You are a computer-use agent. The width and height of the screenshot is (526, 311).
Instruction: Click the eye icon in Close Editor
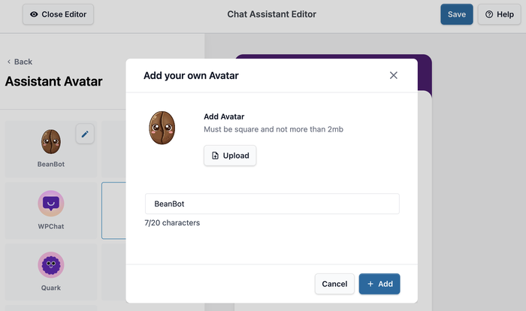[34, 14]
